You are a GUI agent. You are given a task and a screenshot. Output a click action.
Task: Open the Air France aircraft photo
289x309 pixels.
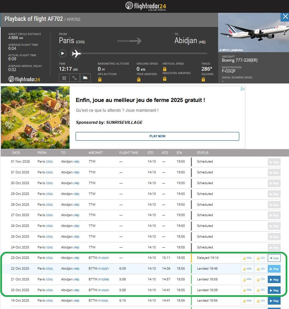coord(253,32)
